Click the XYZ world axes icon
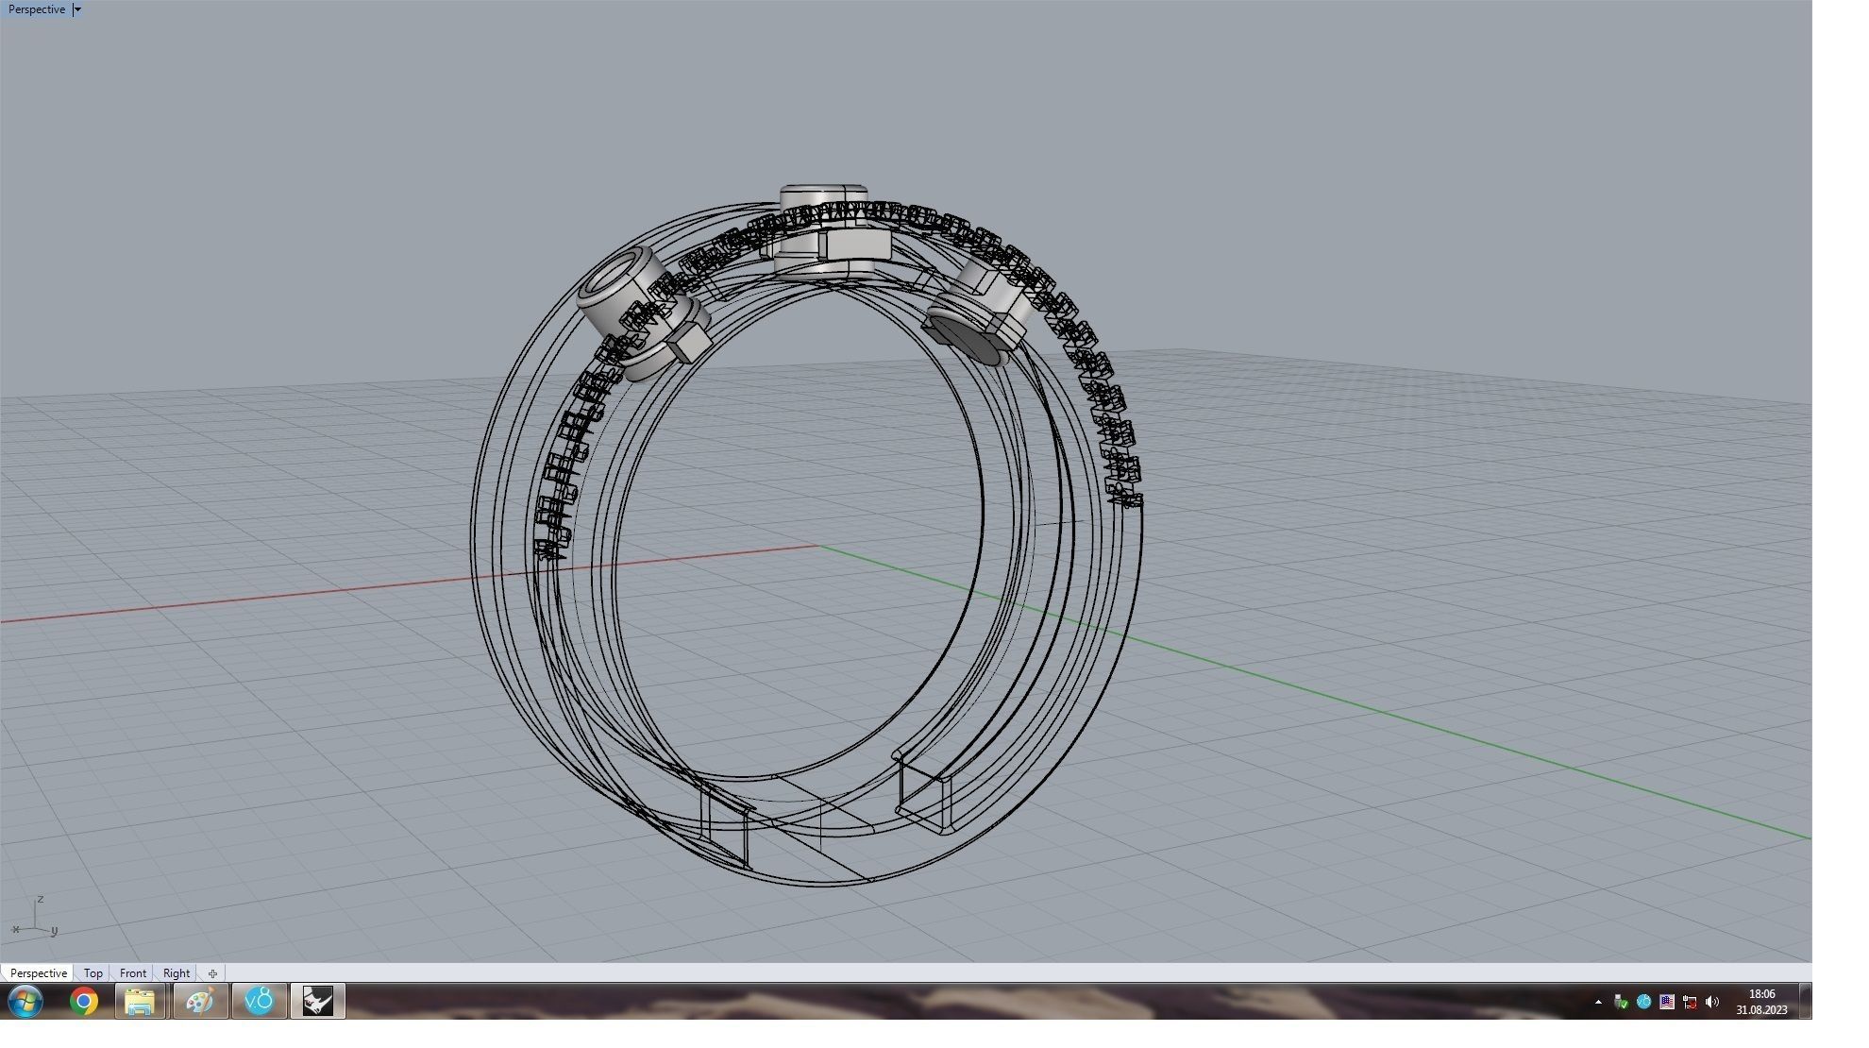Viewport: 1869px width, 1048px height. 35,917
